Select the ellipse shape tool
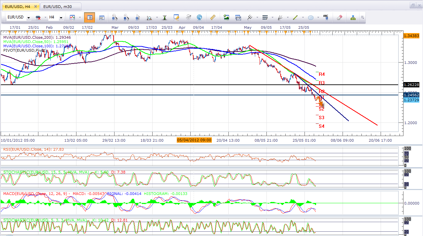The width and height of the screenshot is (423, 236). [x=311, y=17]
